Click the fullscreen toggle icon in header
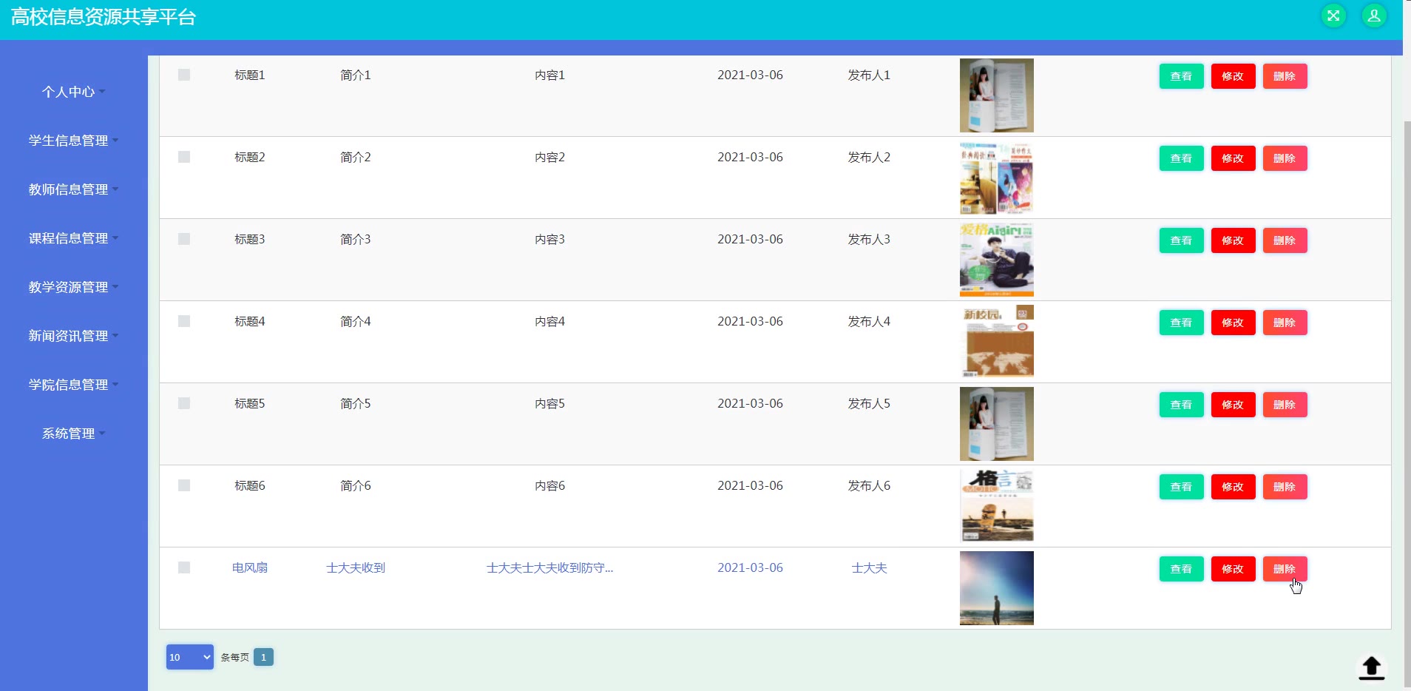The image size is (1411, 691). [1333, 16]
